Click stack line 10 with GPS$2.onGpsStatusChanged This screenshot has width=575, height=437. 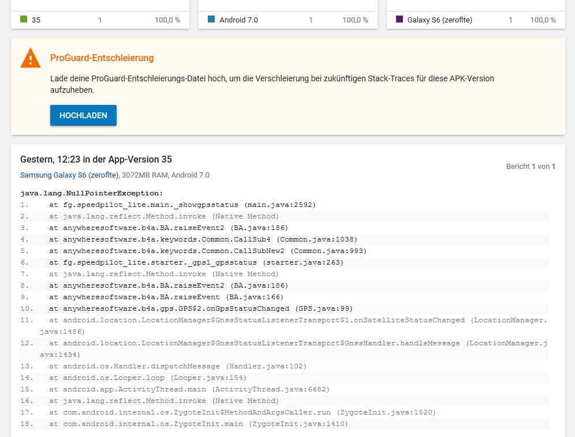tap(200, 308)
